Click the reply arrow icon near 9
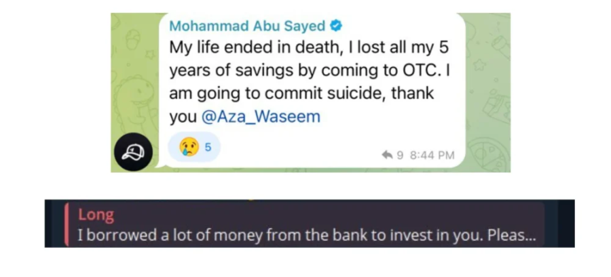 387,155
